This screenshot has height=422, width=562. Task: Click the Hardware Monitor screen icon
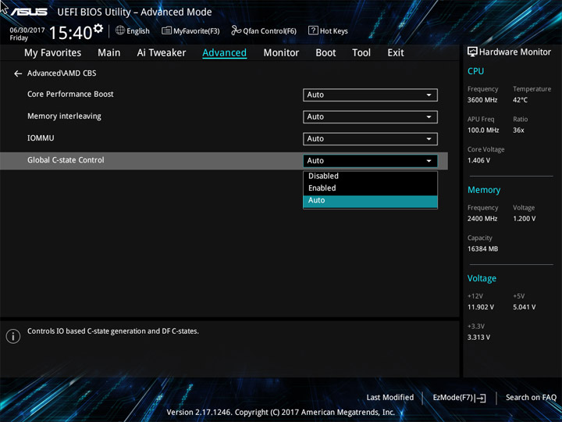tap(472, 52)
